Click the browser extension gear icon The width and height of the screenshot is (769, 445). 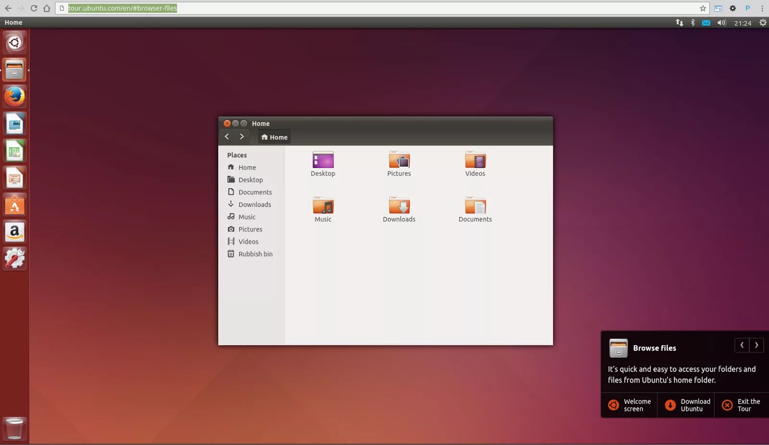(x=732, y=8)
